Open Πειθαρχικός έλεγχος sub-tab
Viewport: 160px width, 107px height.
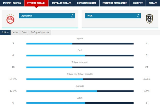click(x=41, y=32)
